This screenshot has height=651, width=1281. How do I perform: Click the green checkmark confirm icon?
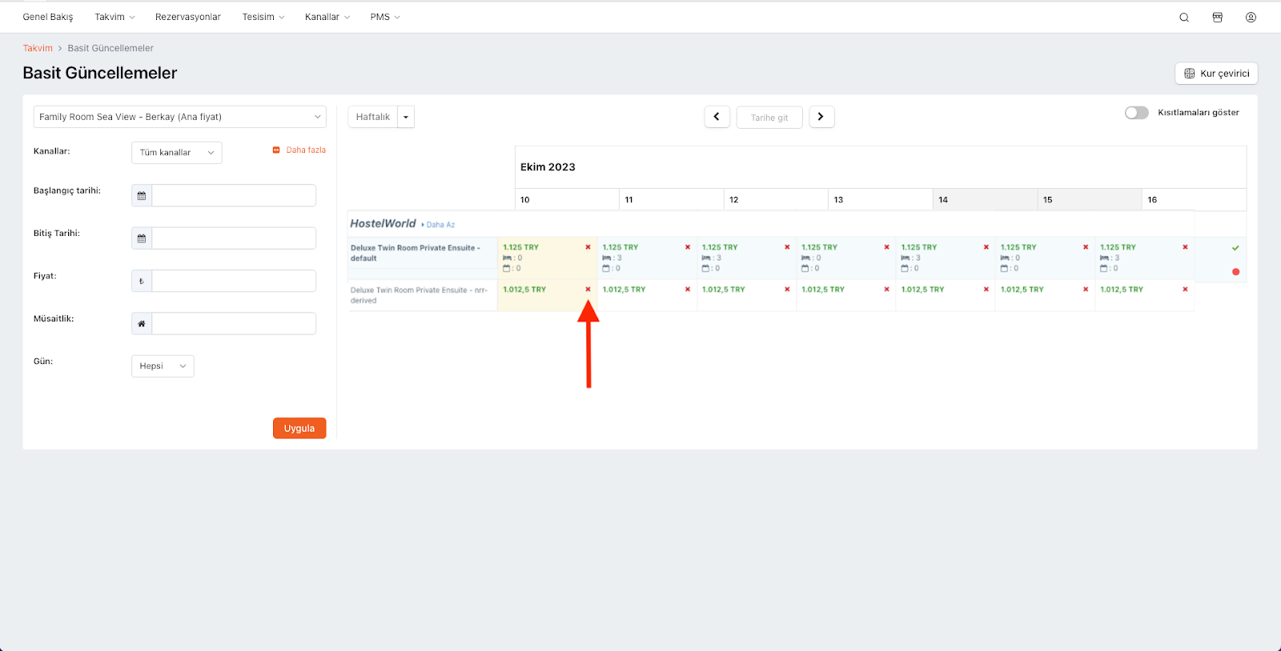point(1235,248)
